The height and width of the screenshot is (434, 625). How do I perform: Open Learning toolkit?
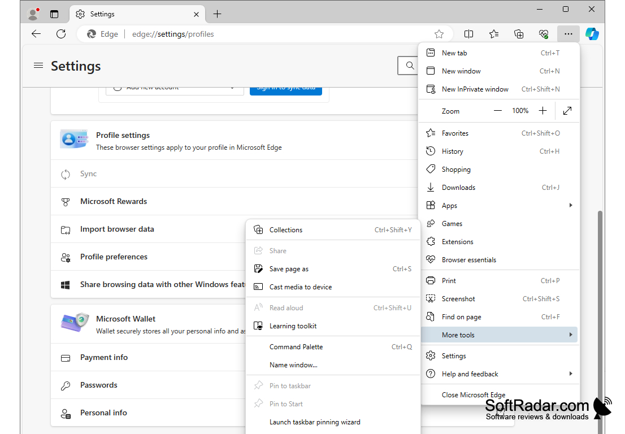(x=333, y=326)
